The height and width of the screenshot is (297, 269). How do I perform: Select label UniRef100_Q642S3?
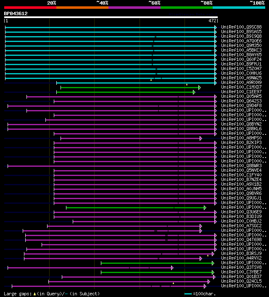241,101
